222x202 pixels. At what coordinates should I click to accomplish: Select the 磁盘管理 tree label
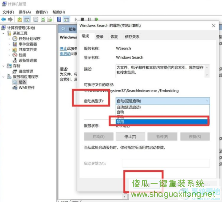tap(26, 71)
